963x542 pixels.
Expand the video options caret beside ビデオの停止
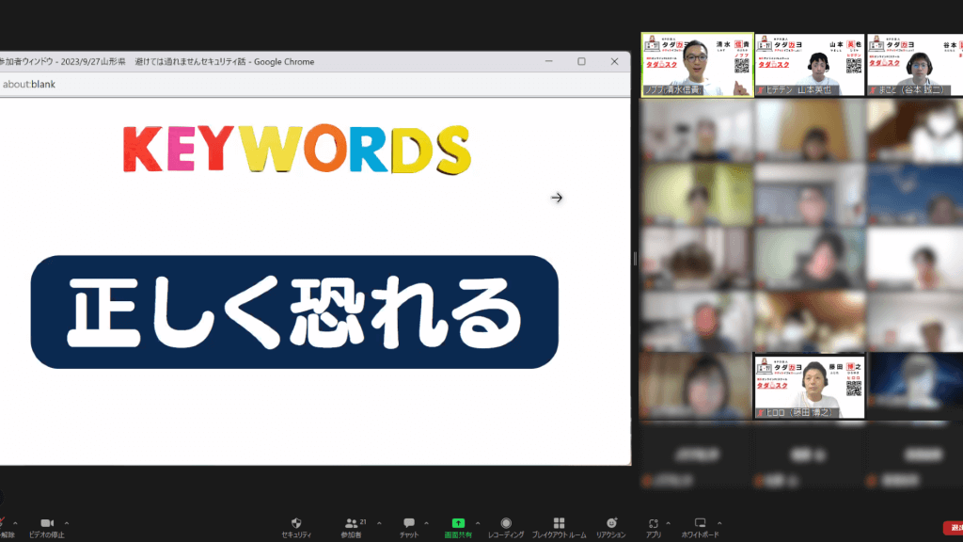pos(67,522)
